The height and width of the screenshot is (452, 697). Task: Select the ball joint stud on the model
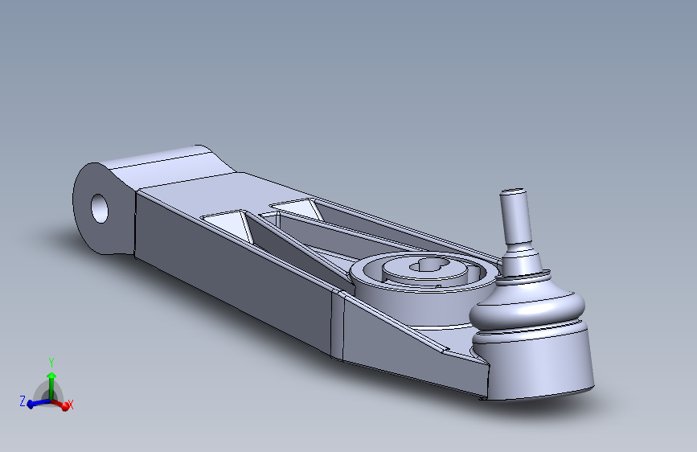515,217
